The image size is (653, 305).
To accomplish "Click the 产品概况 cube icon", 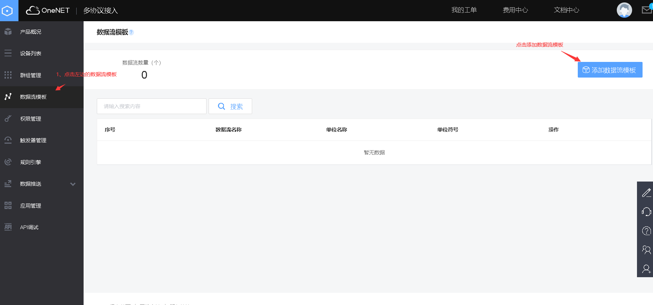I will coord(8,32).
